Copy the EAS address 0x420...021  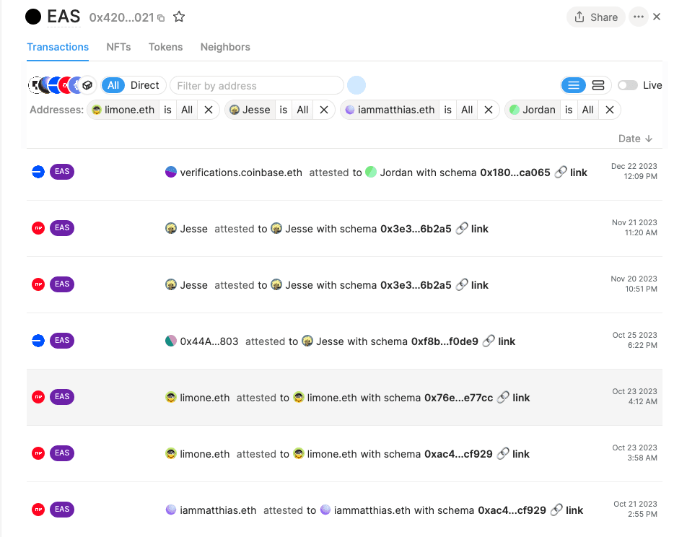[x=161, y=18]
